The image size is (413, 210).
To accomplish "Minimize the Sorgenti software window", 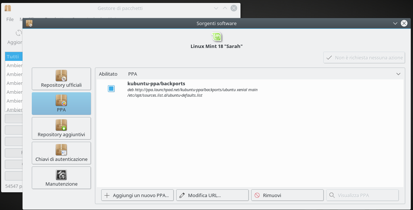I will tap(395, 23).
